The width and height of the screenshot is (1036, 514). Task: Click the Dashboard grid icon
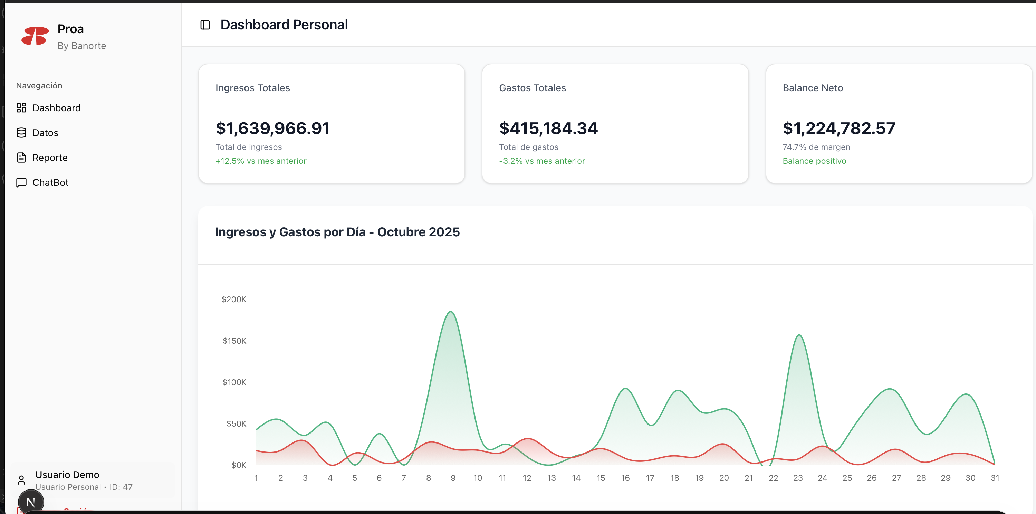click(x=21, y=108)
